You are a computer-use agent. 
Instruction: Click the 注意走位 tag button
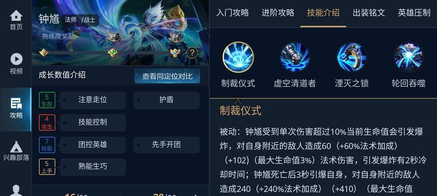93,100
